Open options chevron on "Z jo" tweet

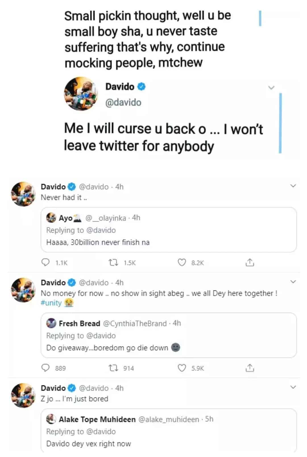pos(293,387)
